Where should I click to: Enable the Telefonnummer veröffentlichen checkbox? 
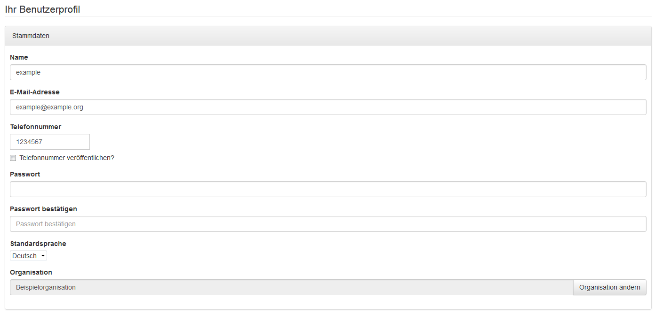click(13, 158)
